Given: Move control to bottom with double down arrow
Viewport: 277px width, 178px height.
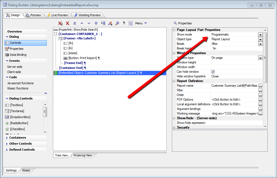Looking at the screenshot, I should 96,23.
